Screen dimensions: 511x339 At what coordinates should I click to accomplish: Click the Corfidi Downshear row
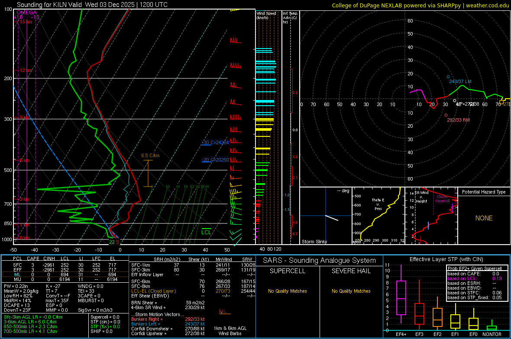point(168,329)
